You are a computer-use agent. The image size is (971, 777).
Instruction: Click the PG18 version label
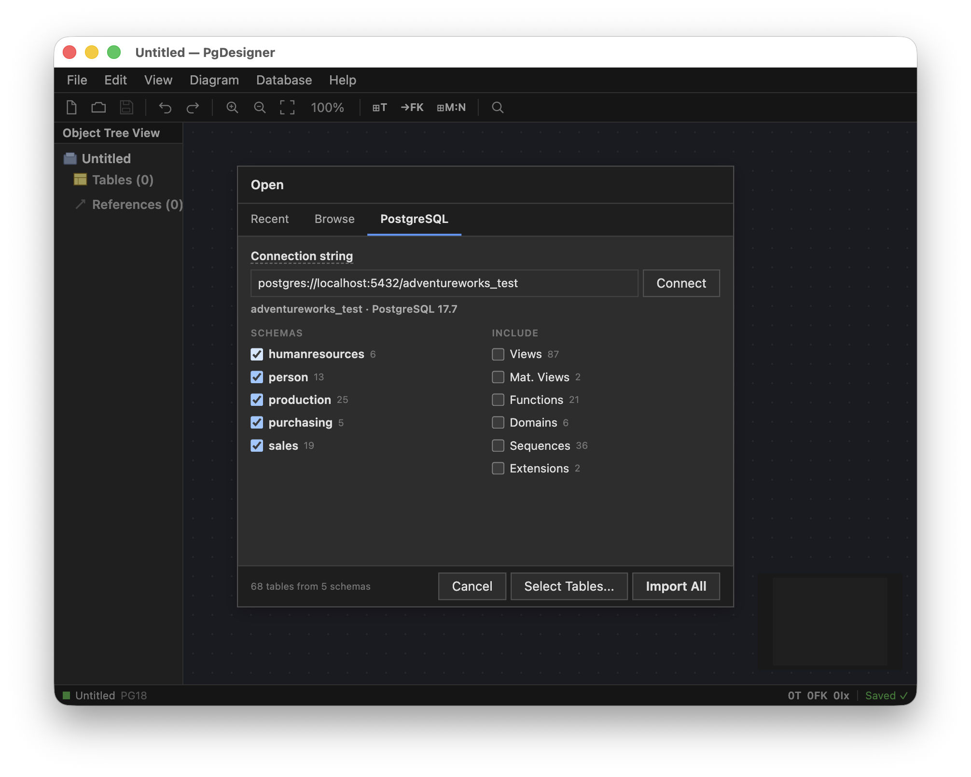point(134,695)
